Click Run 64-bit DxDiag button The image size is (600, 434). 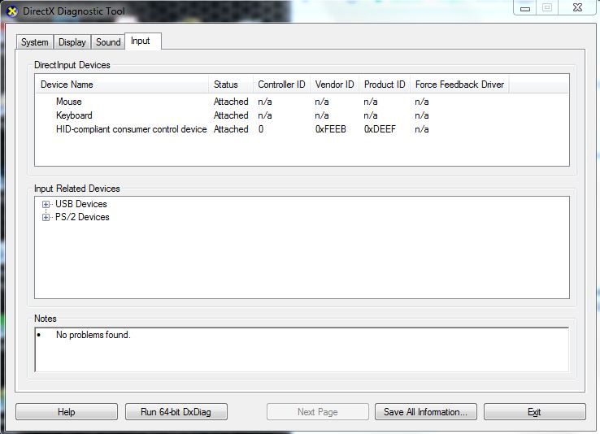point(176,412)
